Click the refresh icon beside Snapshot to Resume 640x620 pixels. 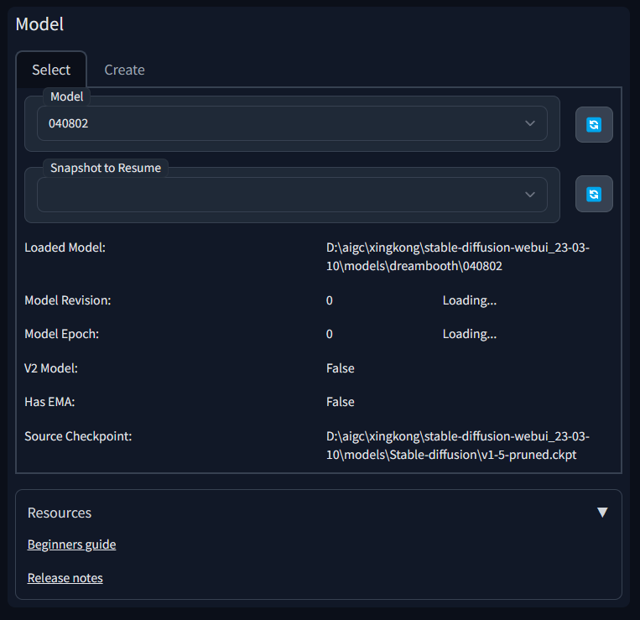[594, 195]
